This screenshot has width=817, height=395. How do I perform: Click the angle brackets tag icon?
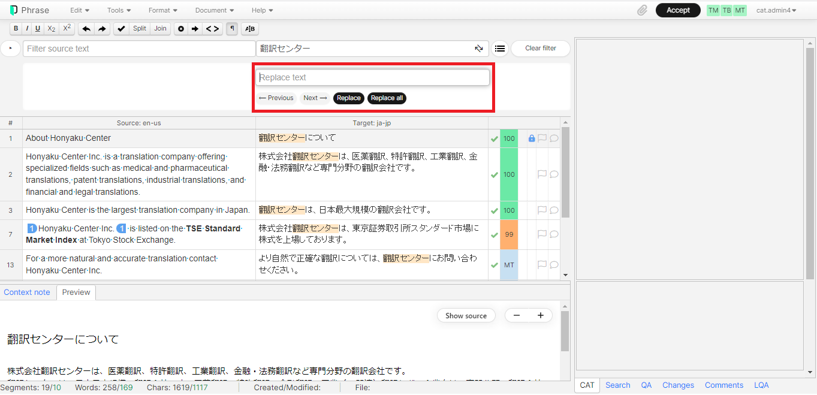(213, 29)
